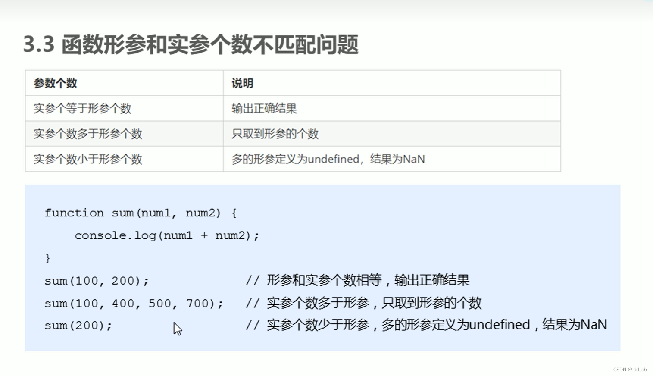Select the table header cell 参数个数
Viewport: 653px width, 376px height.
click(55, 83)
